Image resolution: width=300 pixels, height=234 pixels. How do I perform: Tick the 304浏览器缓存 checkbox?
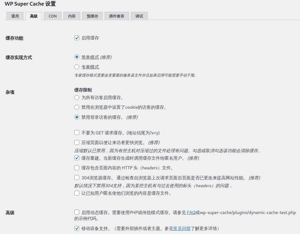[x=77, y=178]
